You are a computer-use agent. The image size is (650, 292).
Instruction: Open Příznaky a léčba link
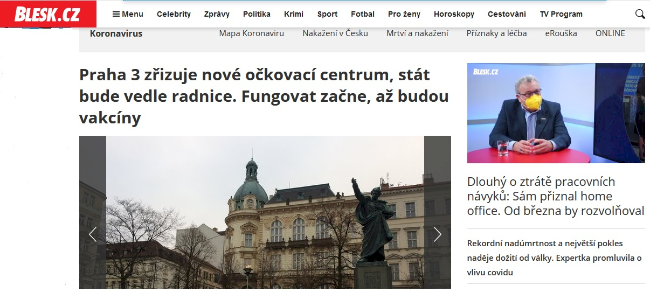(x=496, y=33)
